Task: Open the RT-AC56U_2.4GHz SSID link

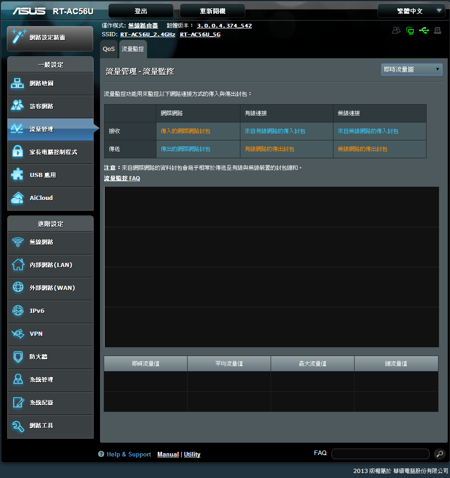Action: click(148, 34)
